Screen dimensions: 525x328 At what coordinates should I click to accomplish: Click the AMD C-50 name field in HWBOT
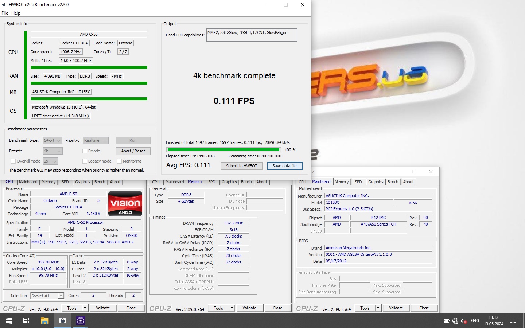pos(89,34)
